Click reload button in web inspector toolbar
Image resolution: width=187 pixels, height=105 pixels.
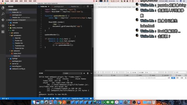112,72
